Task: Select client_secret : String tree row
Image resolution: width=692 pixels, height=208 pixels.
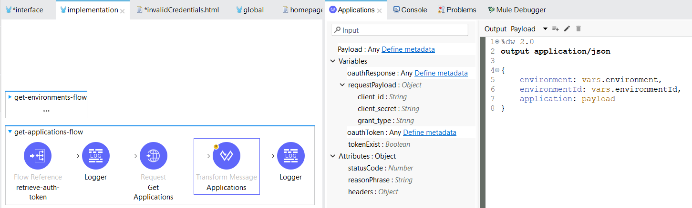Action: (388, 109)
